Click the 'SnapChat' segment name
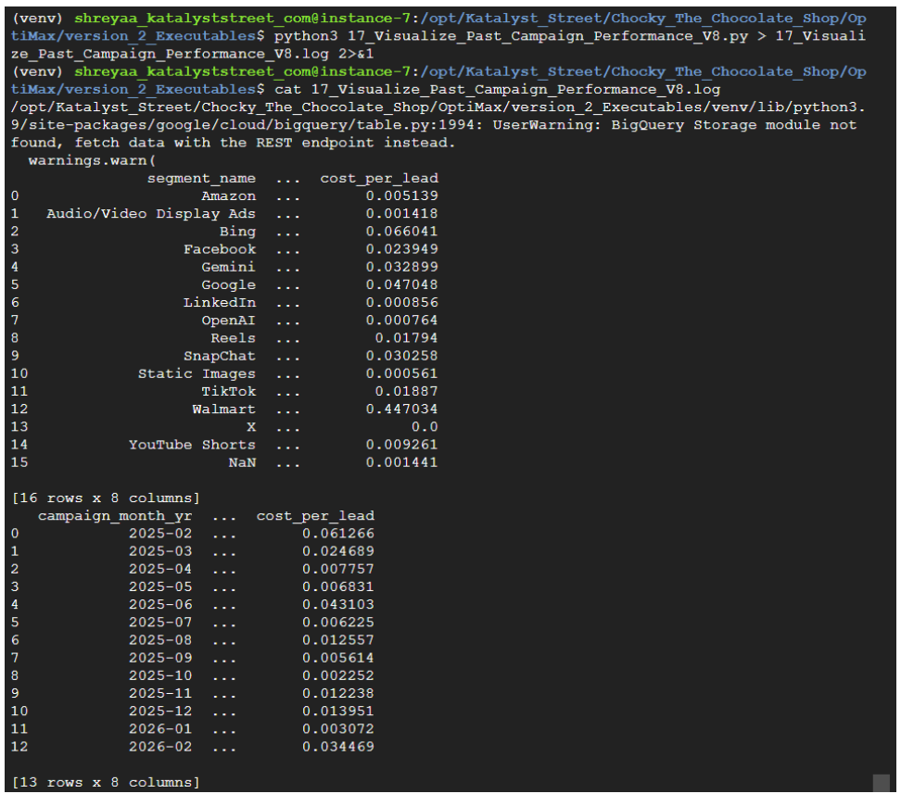The height and width of the screenshot is (794, 901). [220, 356]
